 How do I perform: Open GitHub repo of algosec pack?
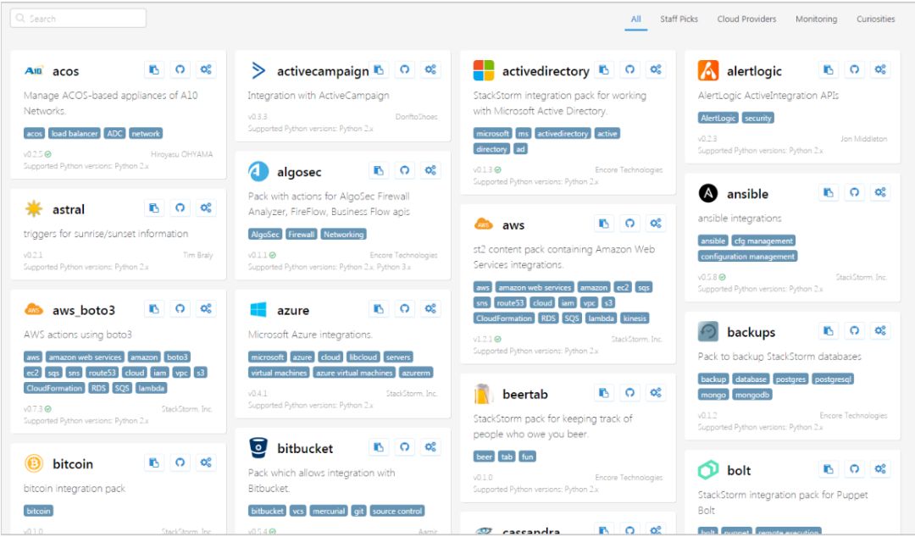404,170
